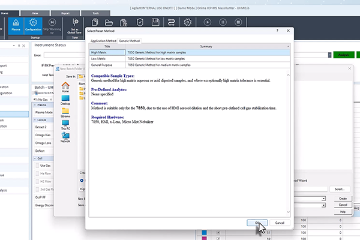The width and height of the screenshot is (360, 240).
Task: Click the help question mark of Select Preset Method
Action: pos(277,31)
